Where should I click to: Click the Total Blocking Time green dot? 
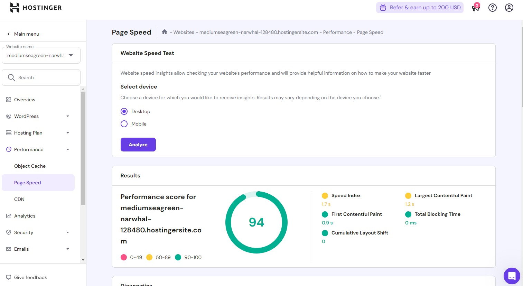click(x=408, y=214)
